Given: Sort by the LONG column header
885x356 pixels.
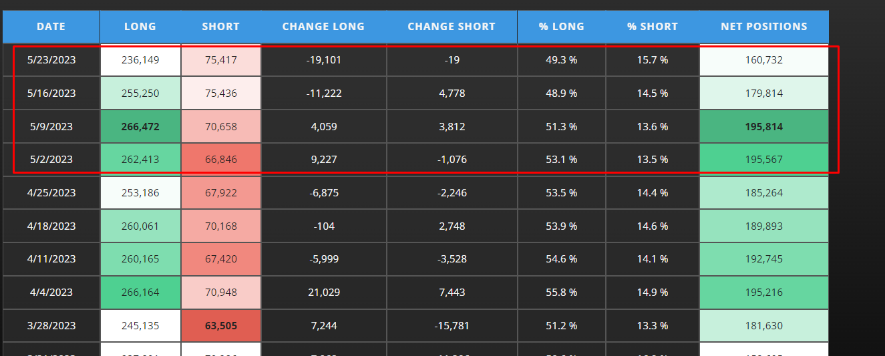Looking at the screenshot, I should (x=140, y=27).
